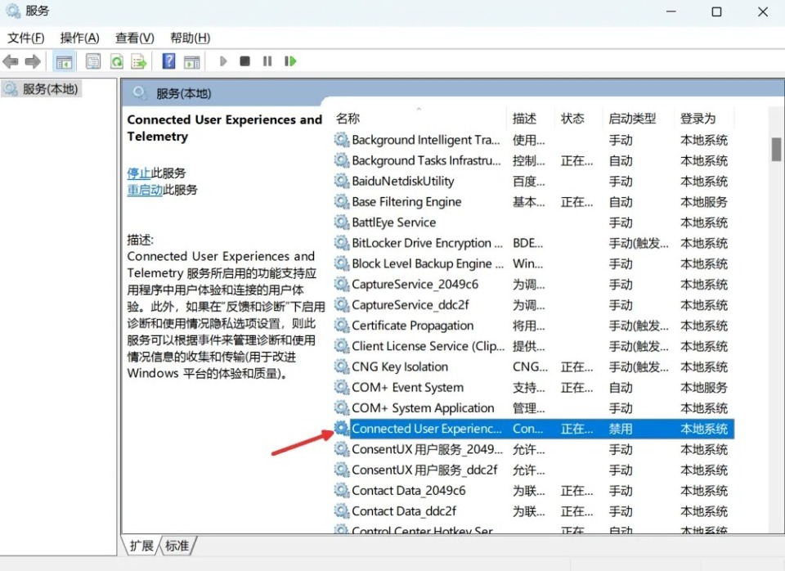Toggle the console tree pane icon
This screenshot has height=571, width=785.
click(64, 61)
